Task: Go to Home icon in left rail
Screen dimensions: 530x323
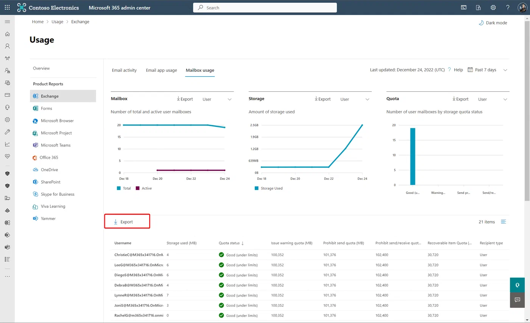Action: pyautogui.click(x=7, y=34)
